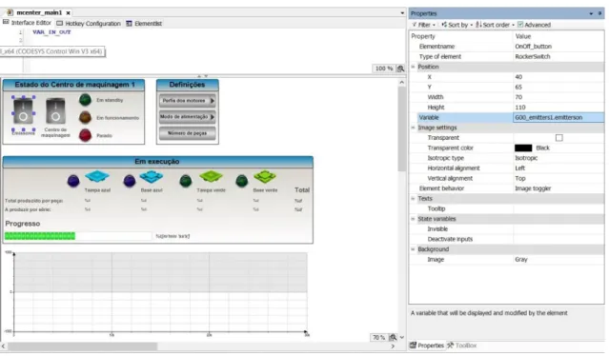The height and width of the screenshot is (356, 609).
Task: Select the green lamp beside Tampa verde
Action: coord(186,181)
